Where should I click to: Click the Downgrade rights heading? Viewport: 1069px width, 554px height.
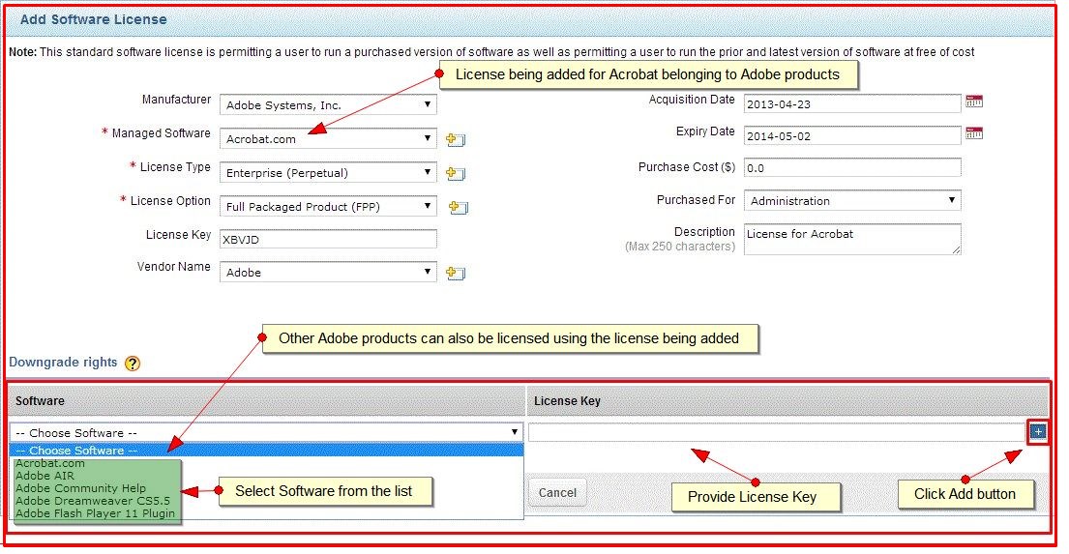(x=64, y=363)
